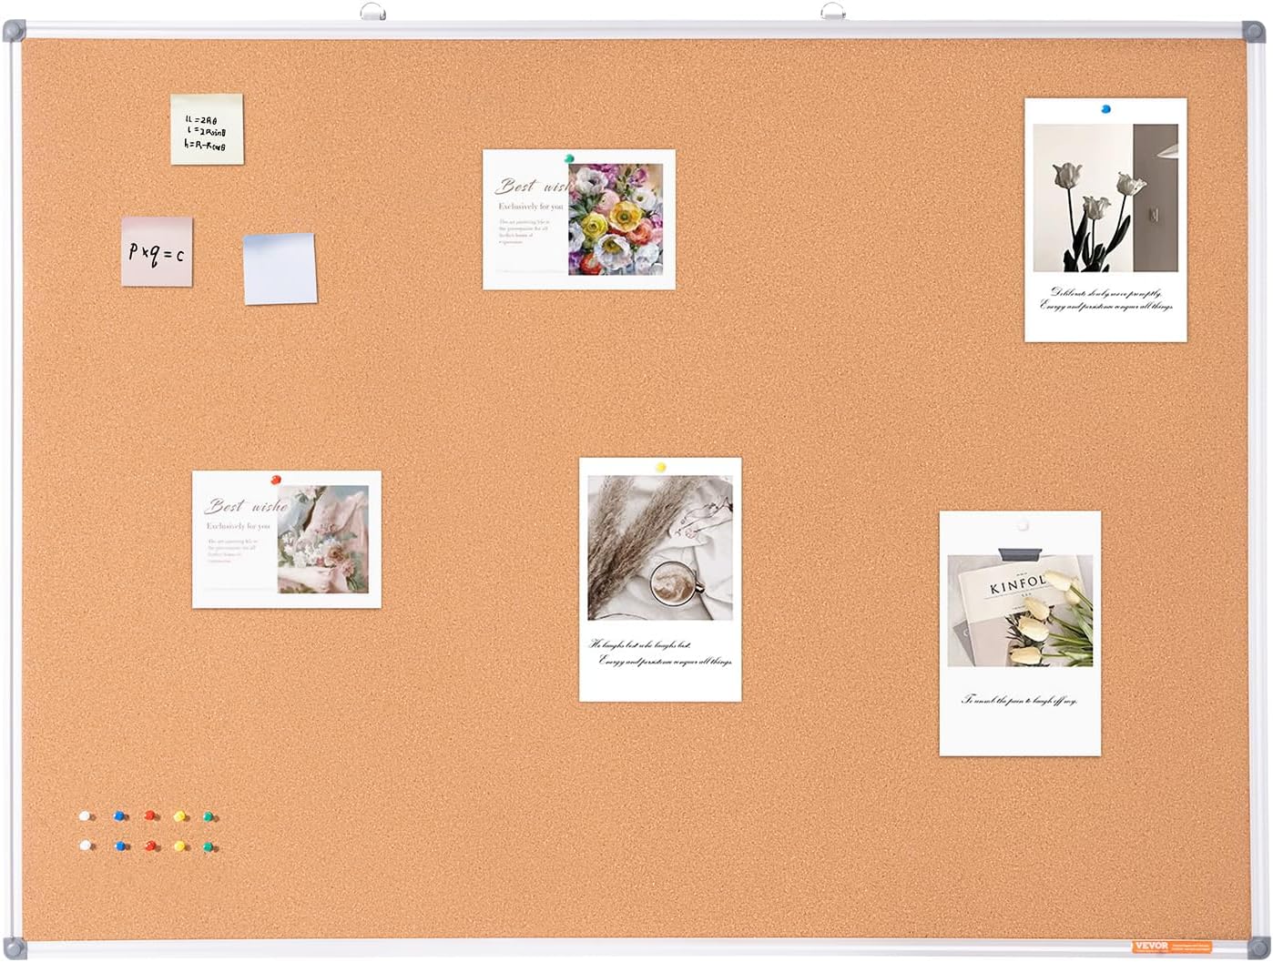
Task: Click the Exclusively for you text by the flower painting
Action: (531, 207)
